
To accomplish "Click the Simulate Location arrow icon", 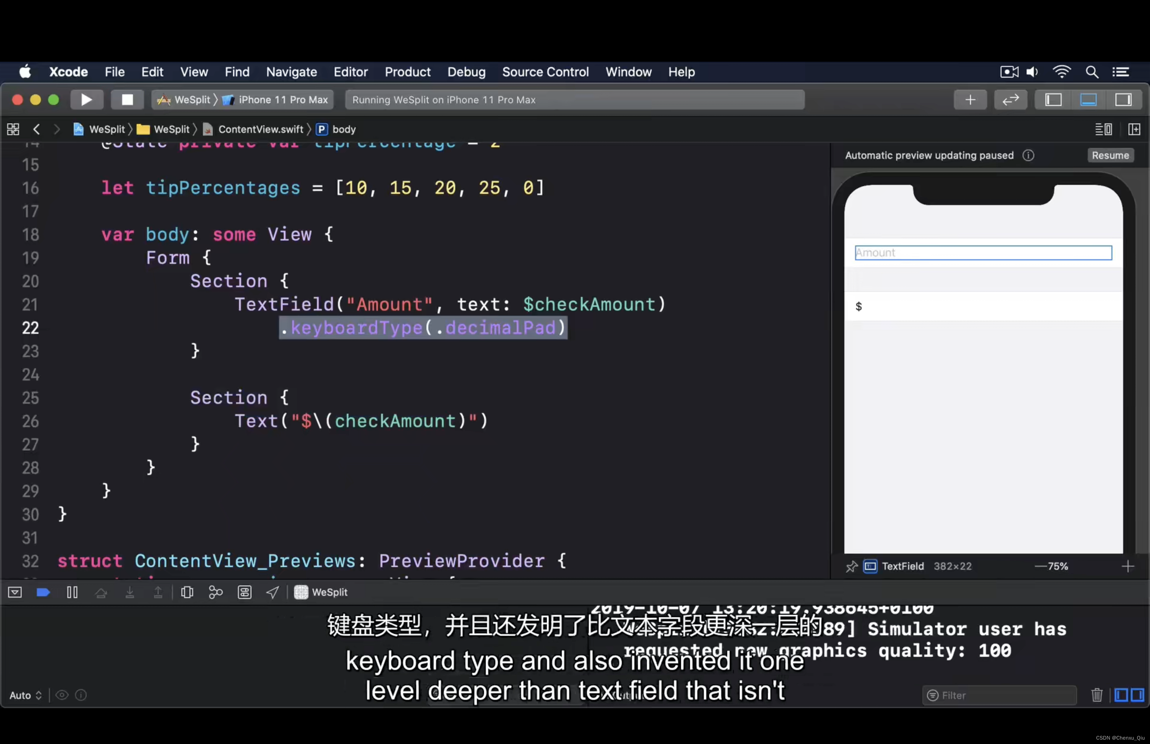I will coord(272,592).
